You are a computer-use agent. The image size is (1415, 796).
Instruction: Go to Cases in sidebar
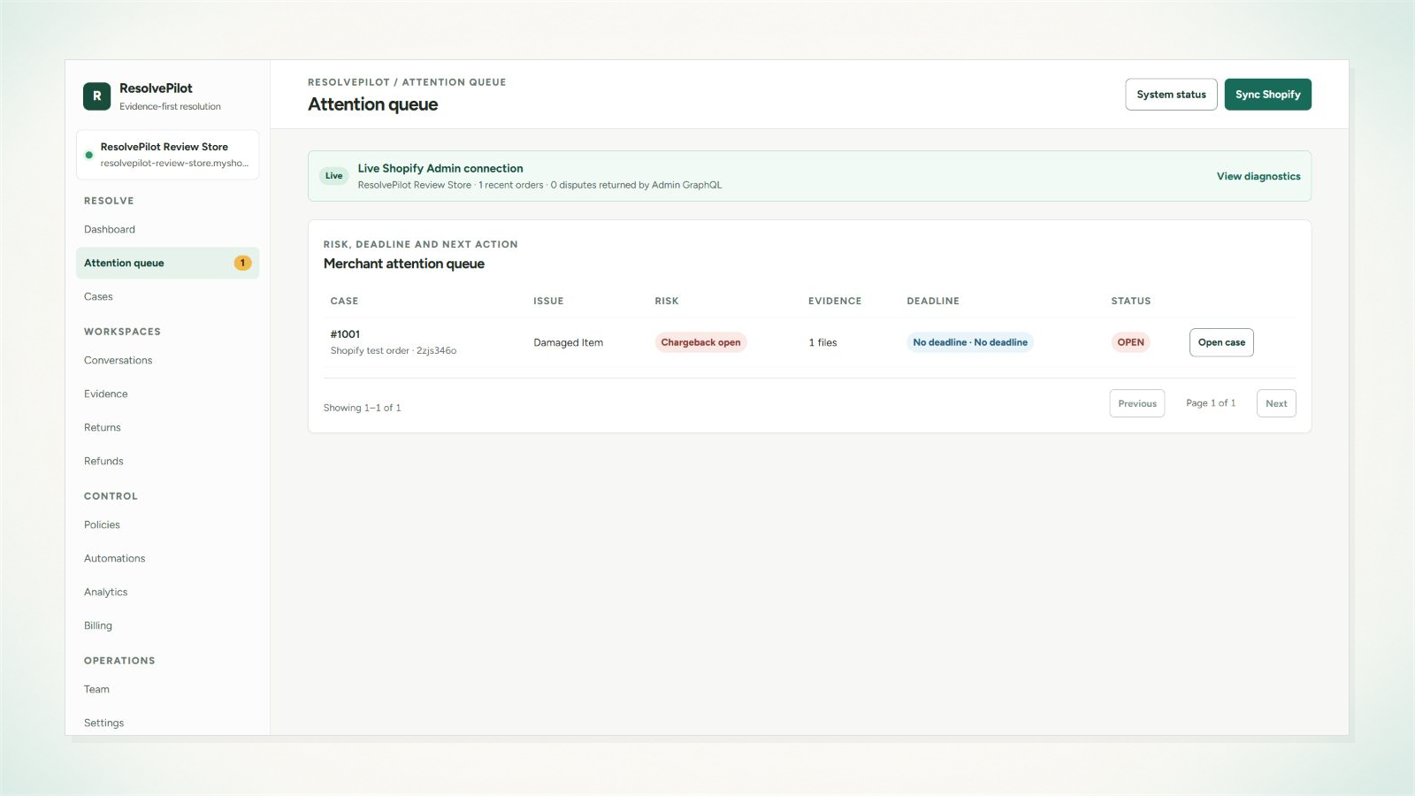coord(98,296)
